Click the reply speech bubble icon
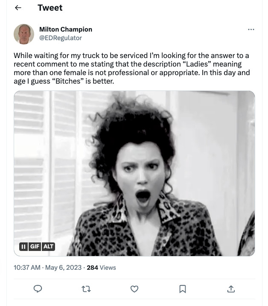This screenshot has height=306, width=268. [x=38, y=289]
